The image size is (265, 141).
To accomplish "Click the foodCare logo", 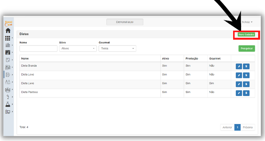I will (8, 23).
